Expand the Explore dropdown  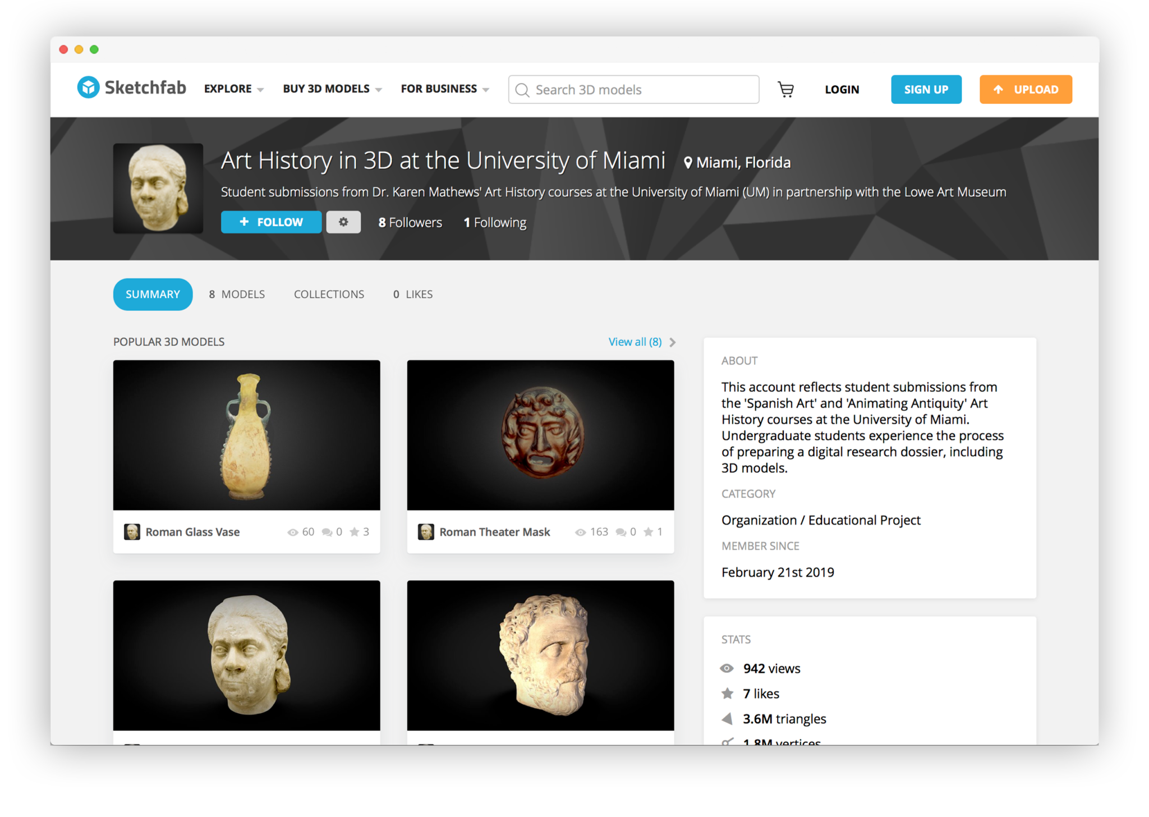pyautogui.click(x=233, y=89)
